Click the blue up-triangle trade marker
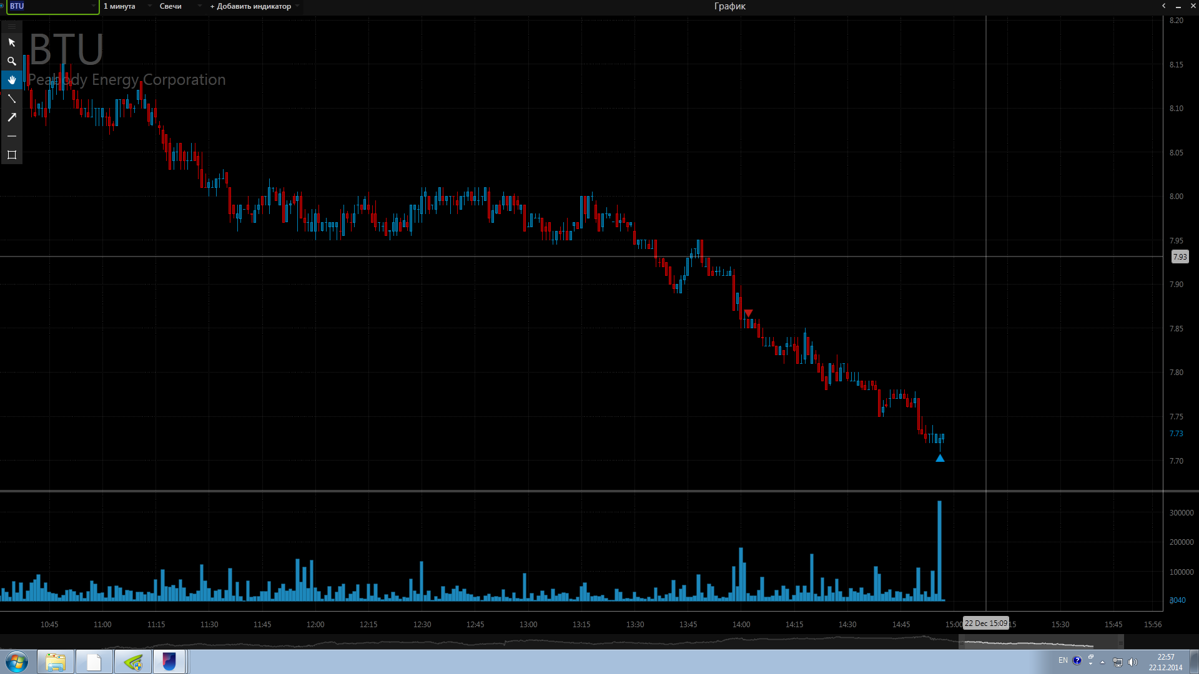Image resolution: width=1199 pixels, height=674 pixels. [x=940, y=458]
